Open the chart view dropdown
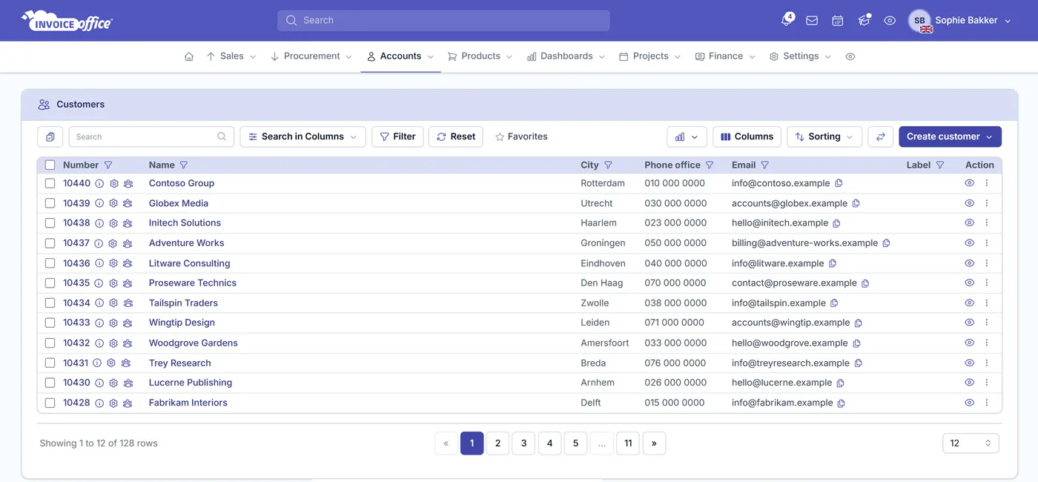The image size is (1038, 482). click(687, 136)
